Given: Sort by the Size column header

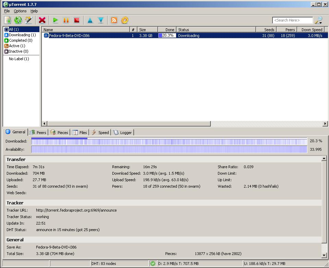Looking at the screenshot, I should click(x=147, y=30).
